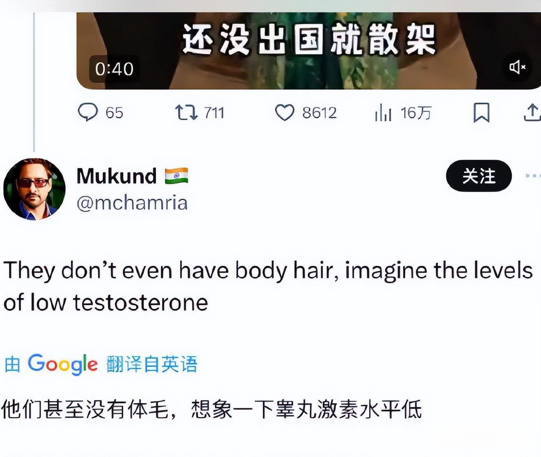Click the Mukund display name
This screenshot has height=457, width=541.
coord(117,176)
